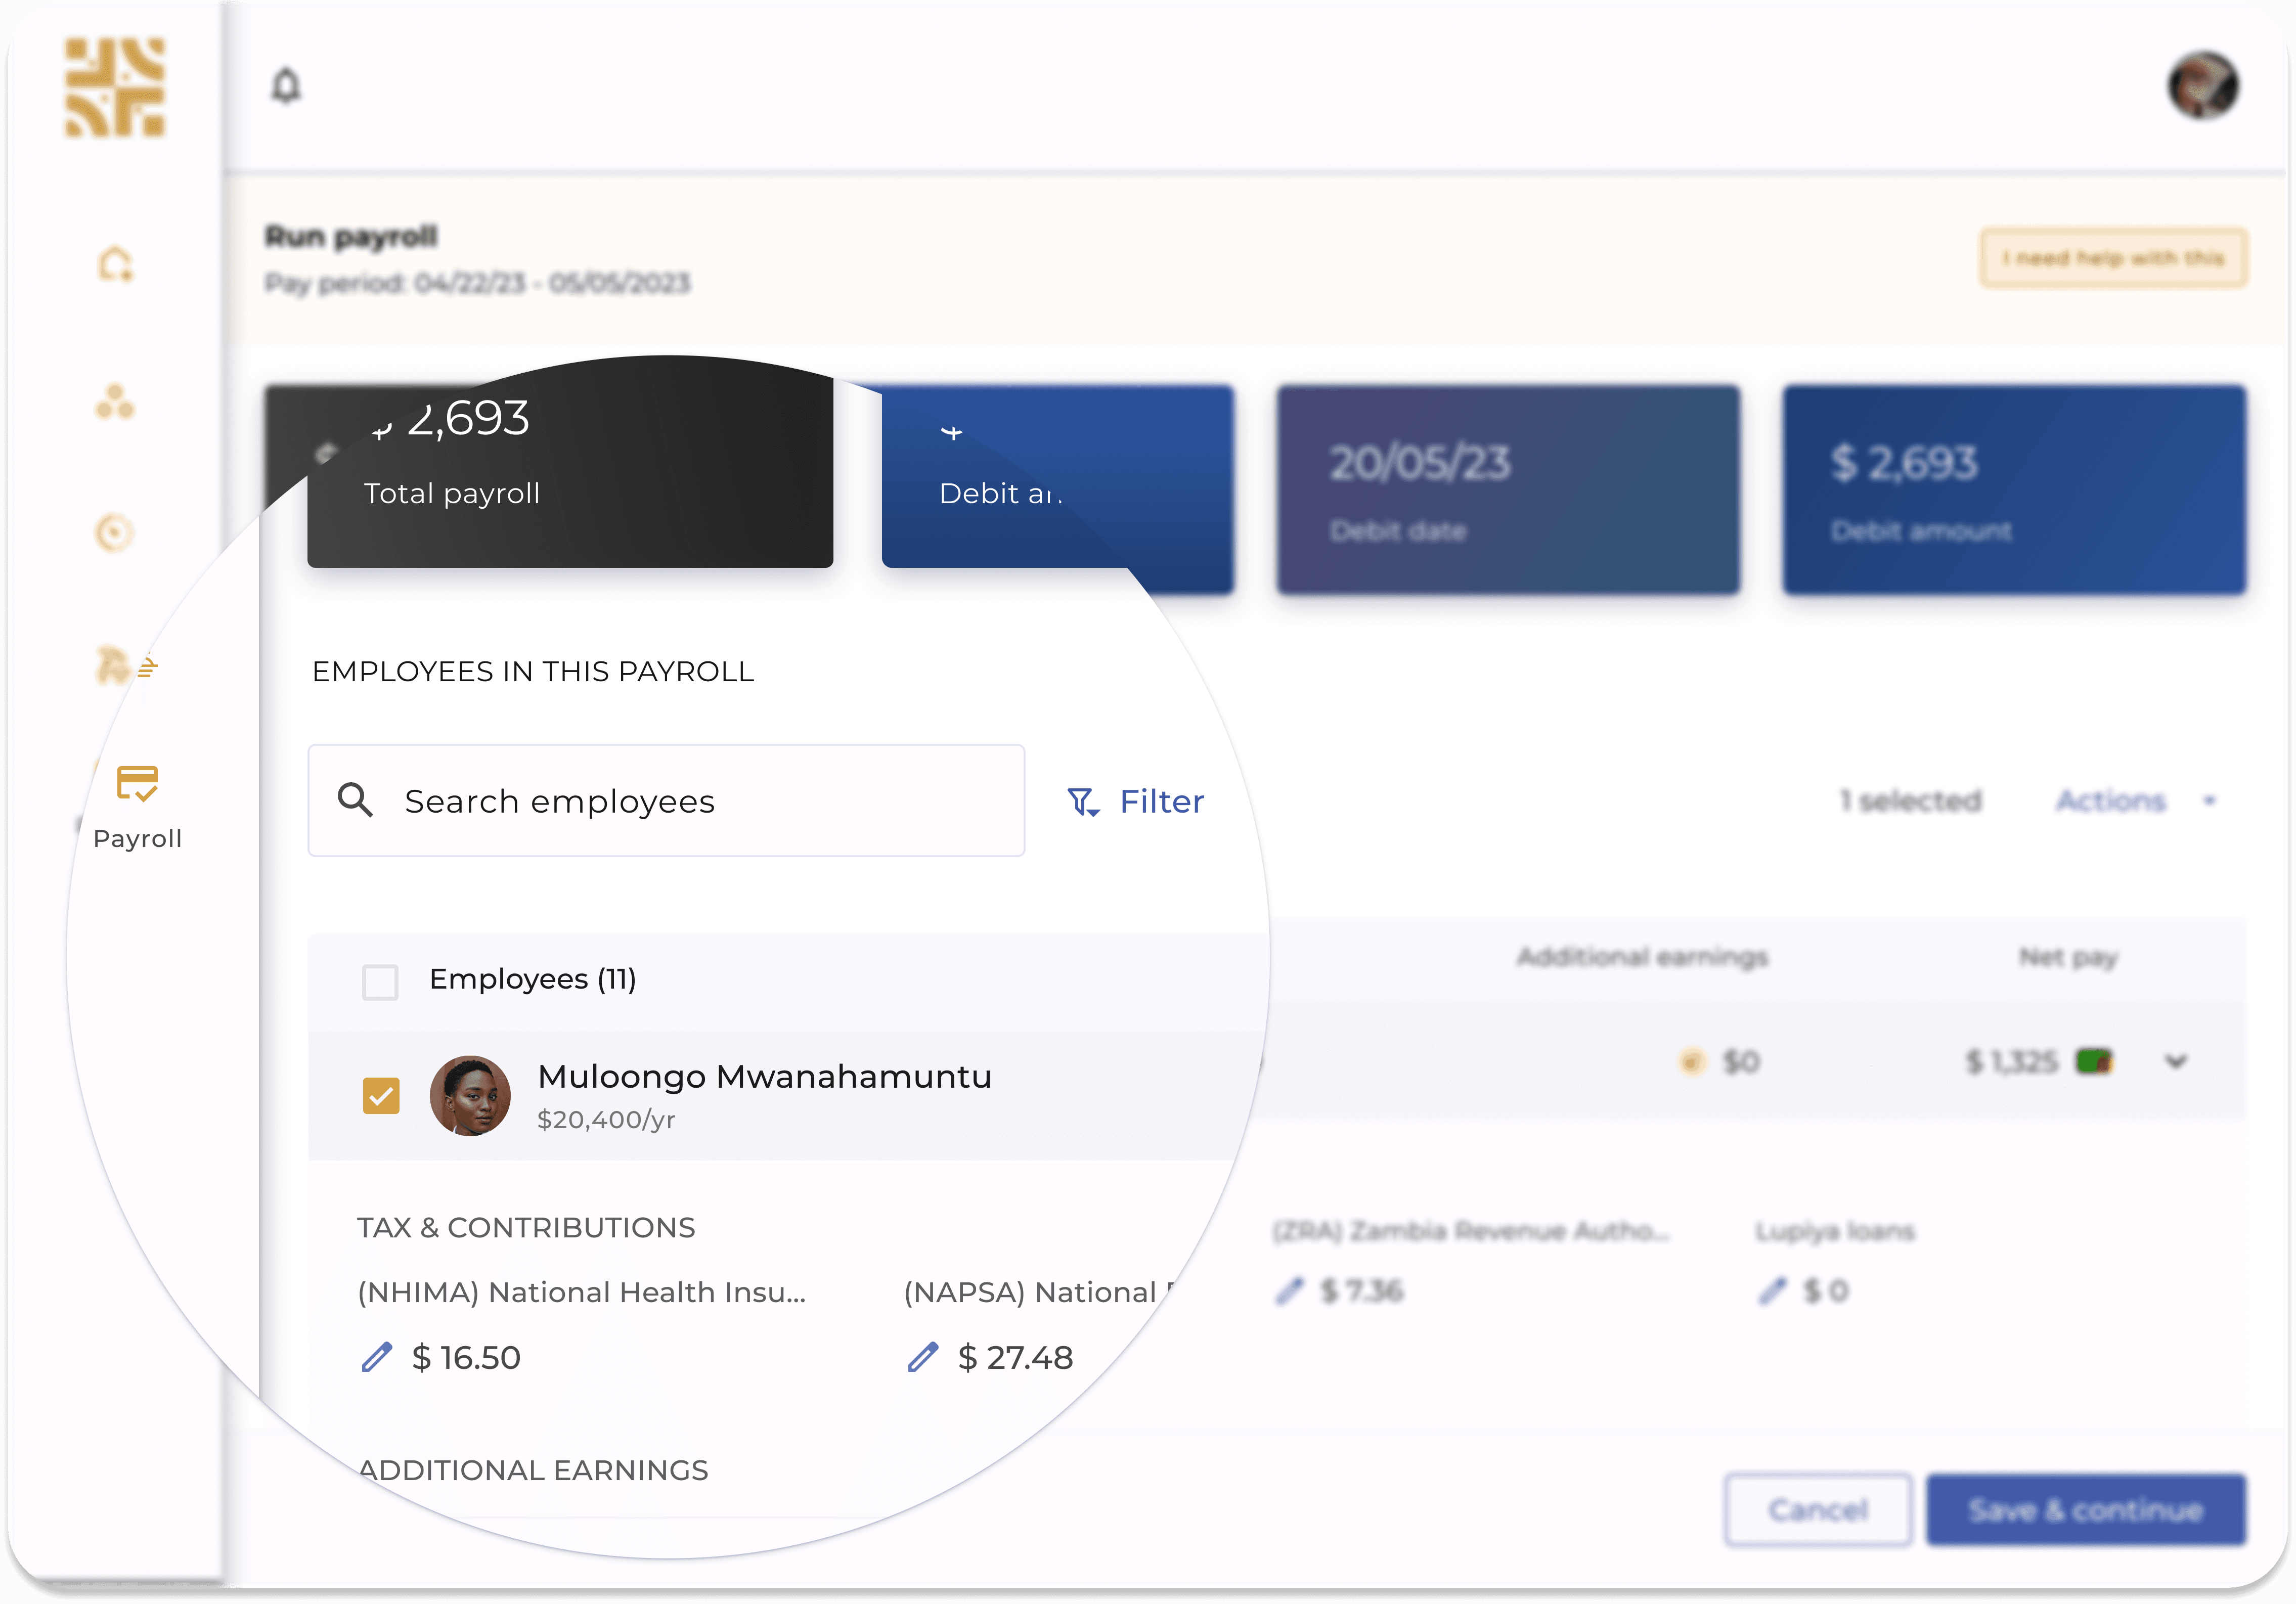The height and width of the screenshot is (1604, 2296).
Task: Open Muloongo Mwanahamuntu's profile photo
Action: [x=470, y=1095]
